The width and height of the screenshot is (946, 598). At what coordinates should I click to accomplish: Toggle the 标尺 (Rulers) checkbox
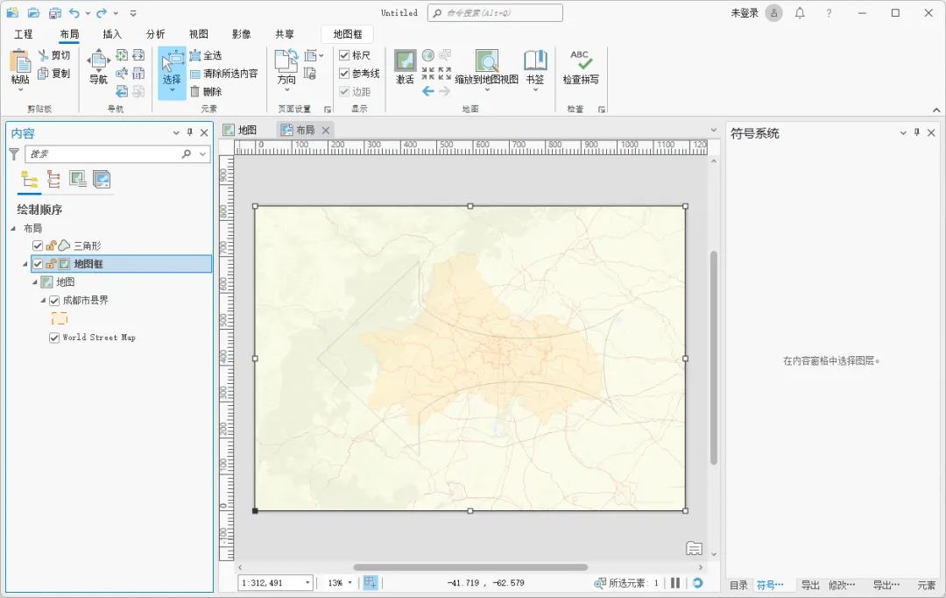click(x=344, y=55)
